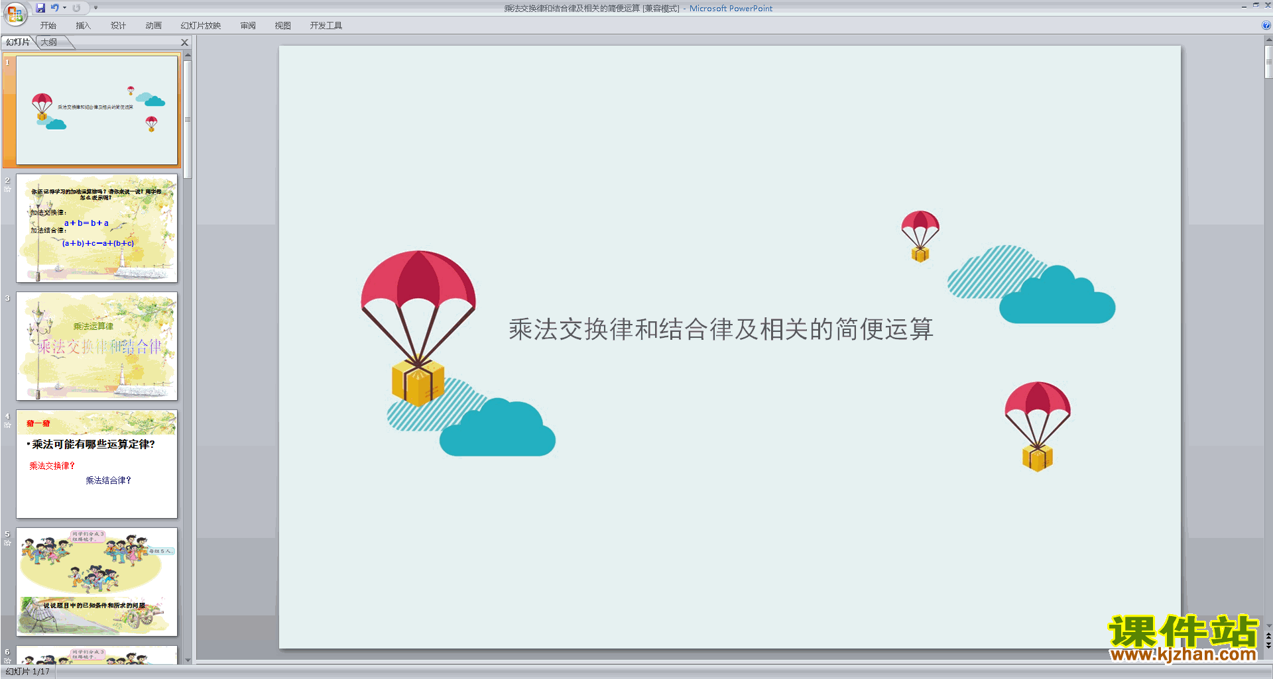Click the status bar text 幻灯片 1/17
1273x679 pixels.
pyautogui.click(x=28, y=672)
